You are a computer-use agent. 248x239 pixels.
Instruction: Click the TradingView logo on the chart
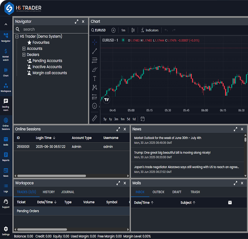[107, 100]
